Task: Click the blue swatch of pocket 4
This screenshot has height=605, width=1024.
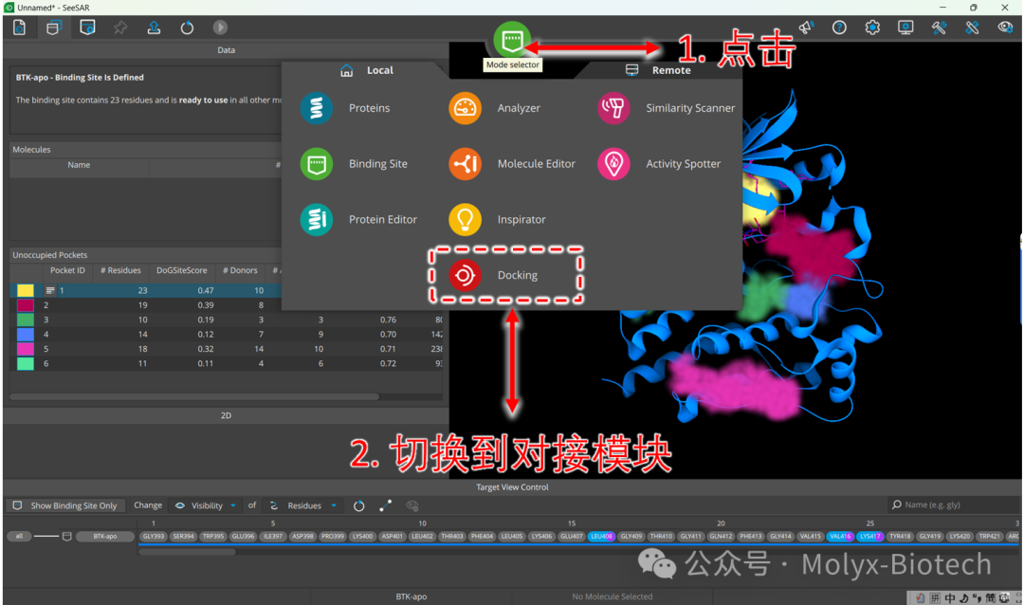Action: point(26,334)
